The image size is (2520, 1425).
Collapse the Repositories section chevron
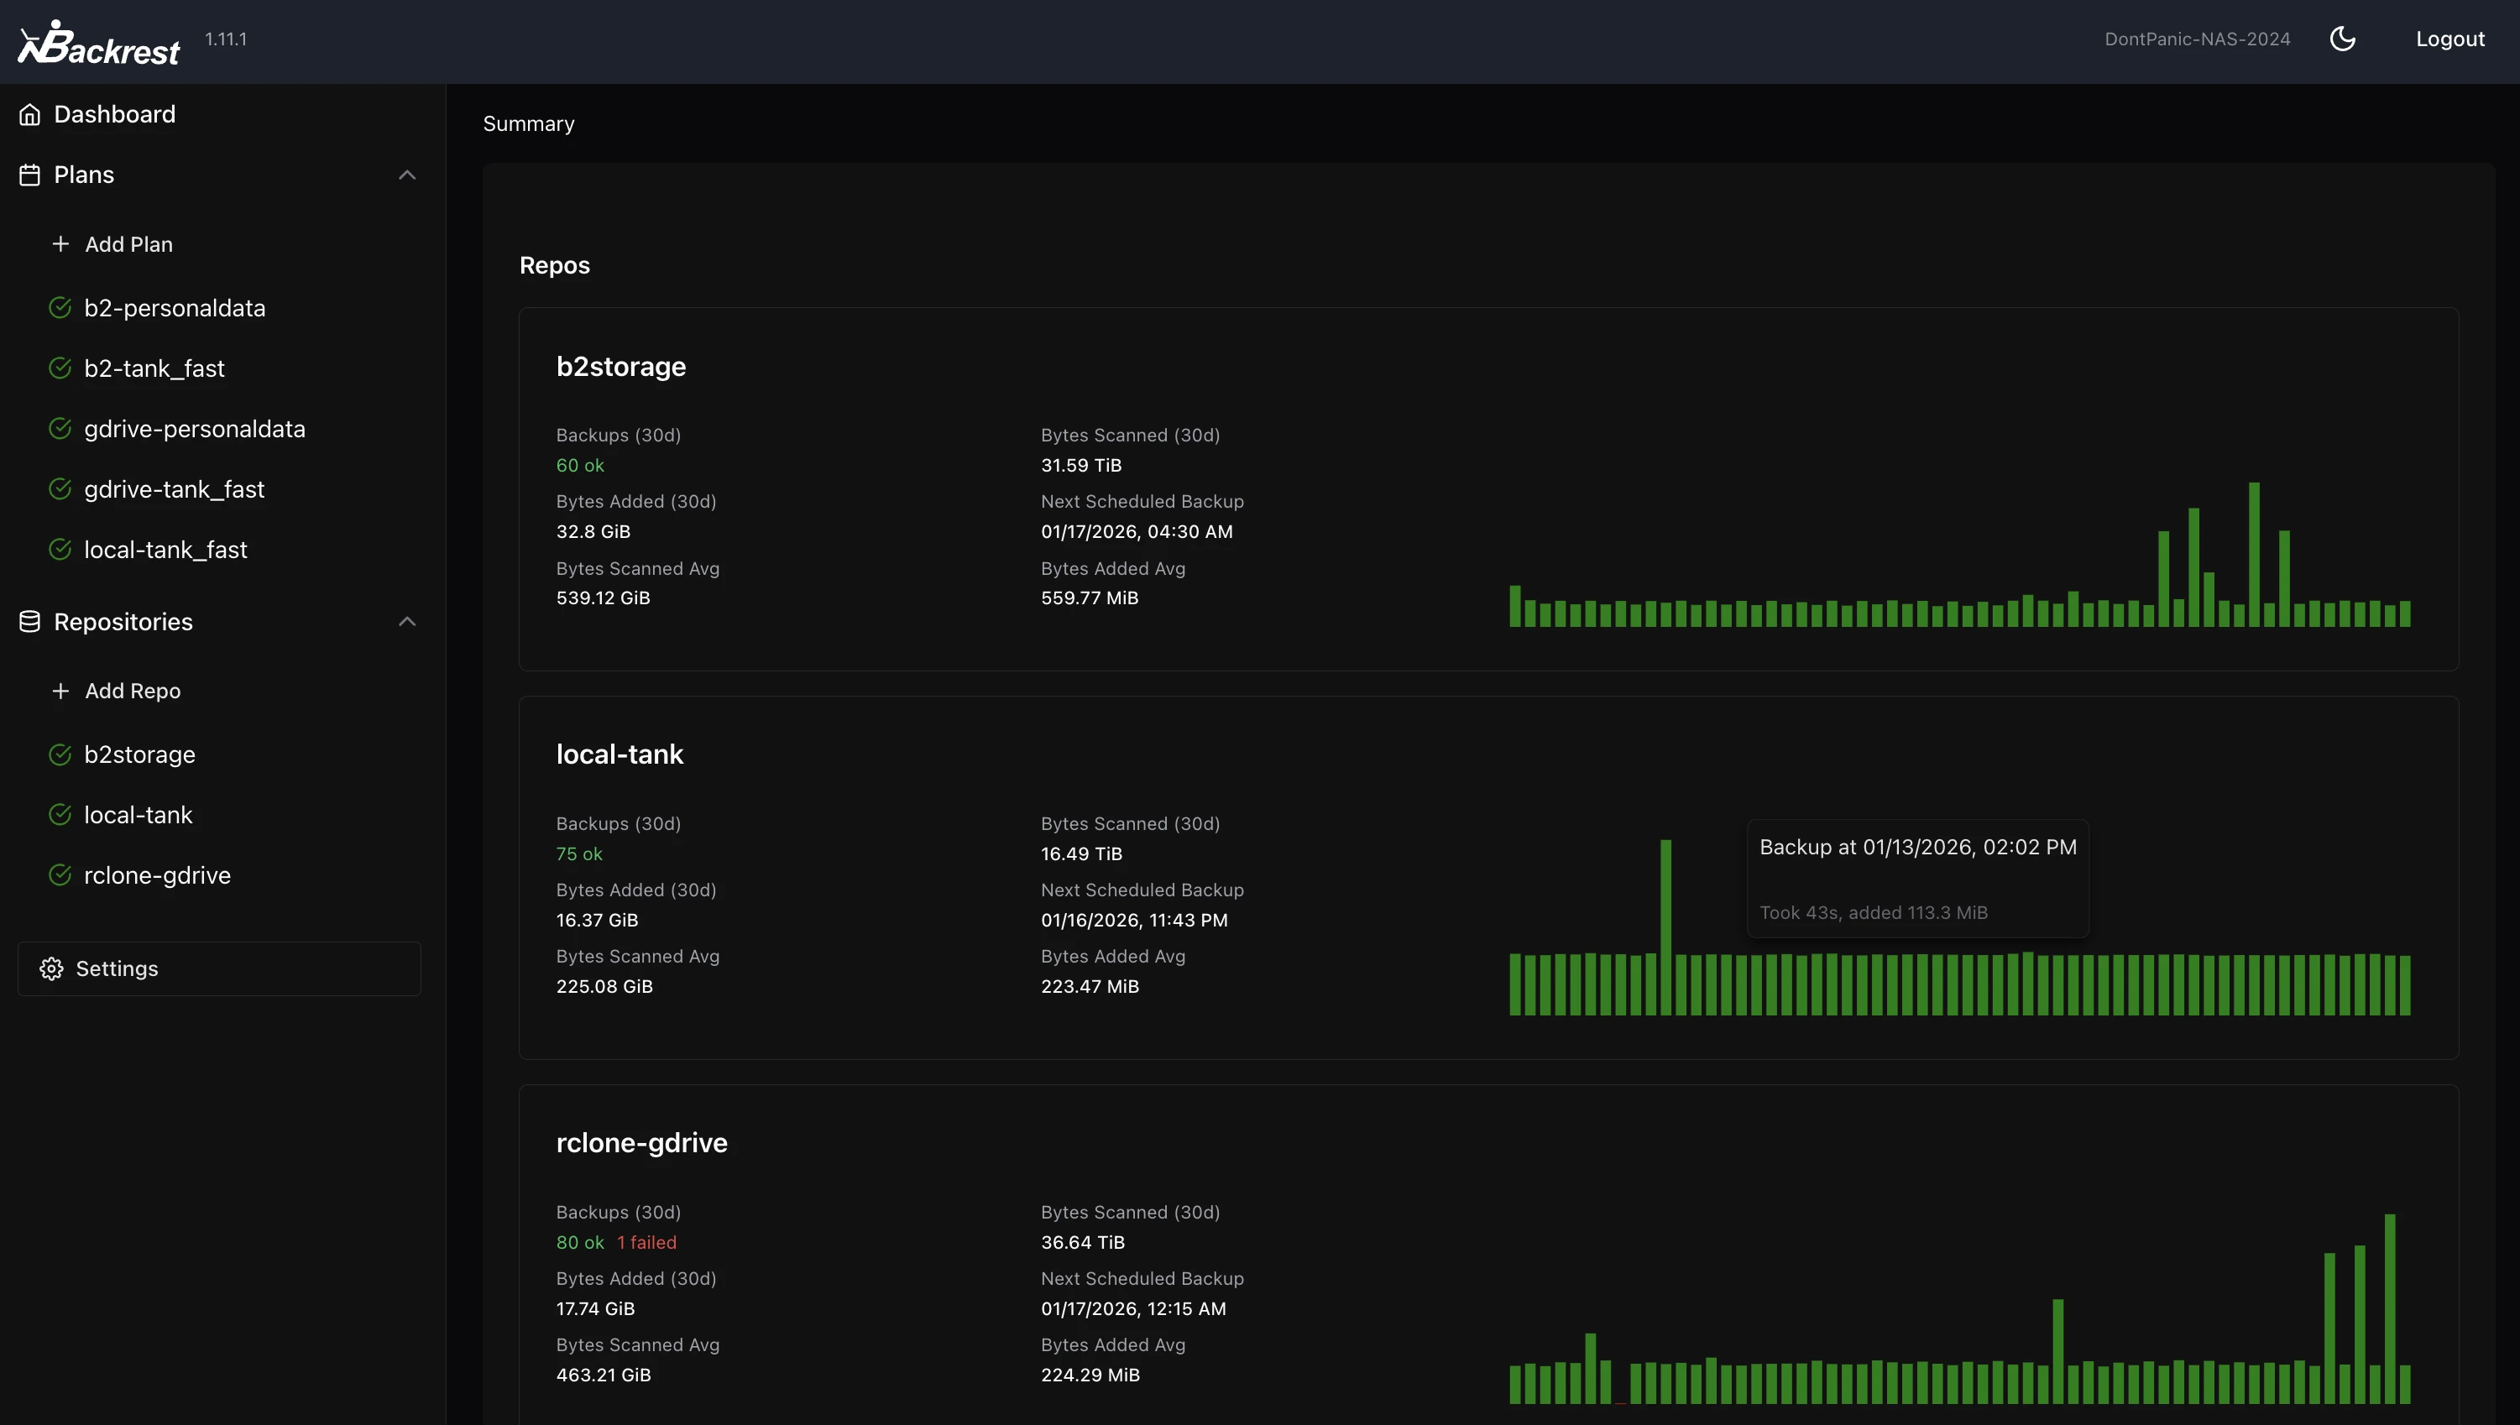tap(407, 622)
